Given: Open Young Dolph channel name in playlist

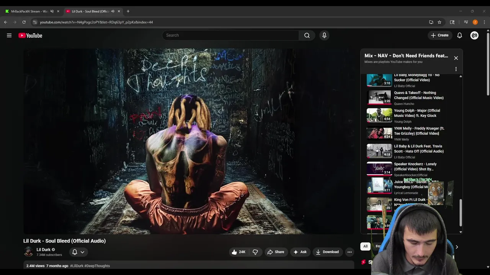Looking at the screenshot, I should click(403, 121).
